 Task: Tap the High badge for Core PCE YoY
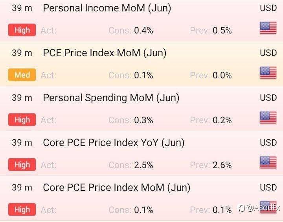[22, 165]
